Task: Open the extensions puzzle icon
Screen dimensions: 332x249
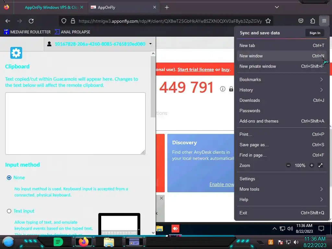Action: pyautogui.click(x=313, y=21)
